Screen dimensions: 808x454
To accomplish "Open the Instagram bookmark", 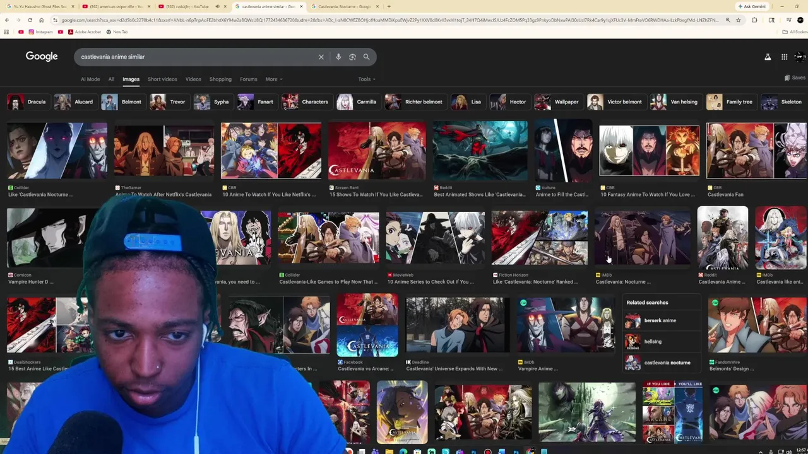I will 40,32.
